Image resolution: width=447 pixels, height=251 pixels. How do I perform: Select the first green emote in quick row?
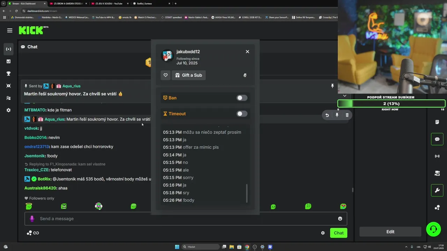[x=29, y=206]
